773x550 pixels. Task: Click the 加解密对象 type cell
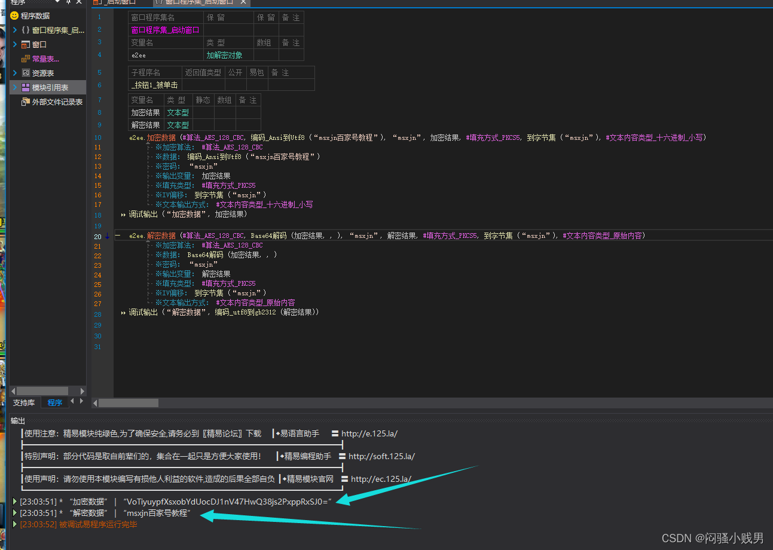(228, 55)
